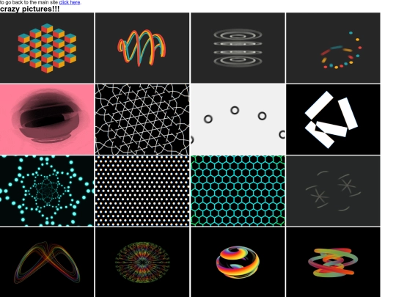This screenshot has height=297, width=396.
Task: Open the cyan glowing dot fractal picture
Action: tap(47, 191)
